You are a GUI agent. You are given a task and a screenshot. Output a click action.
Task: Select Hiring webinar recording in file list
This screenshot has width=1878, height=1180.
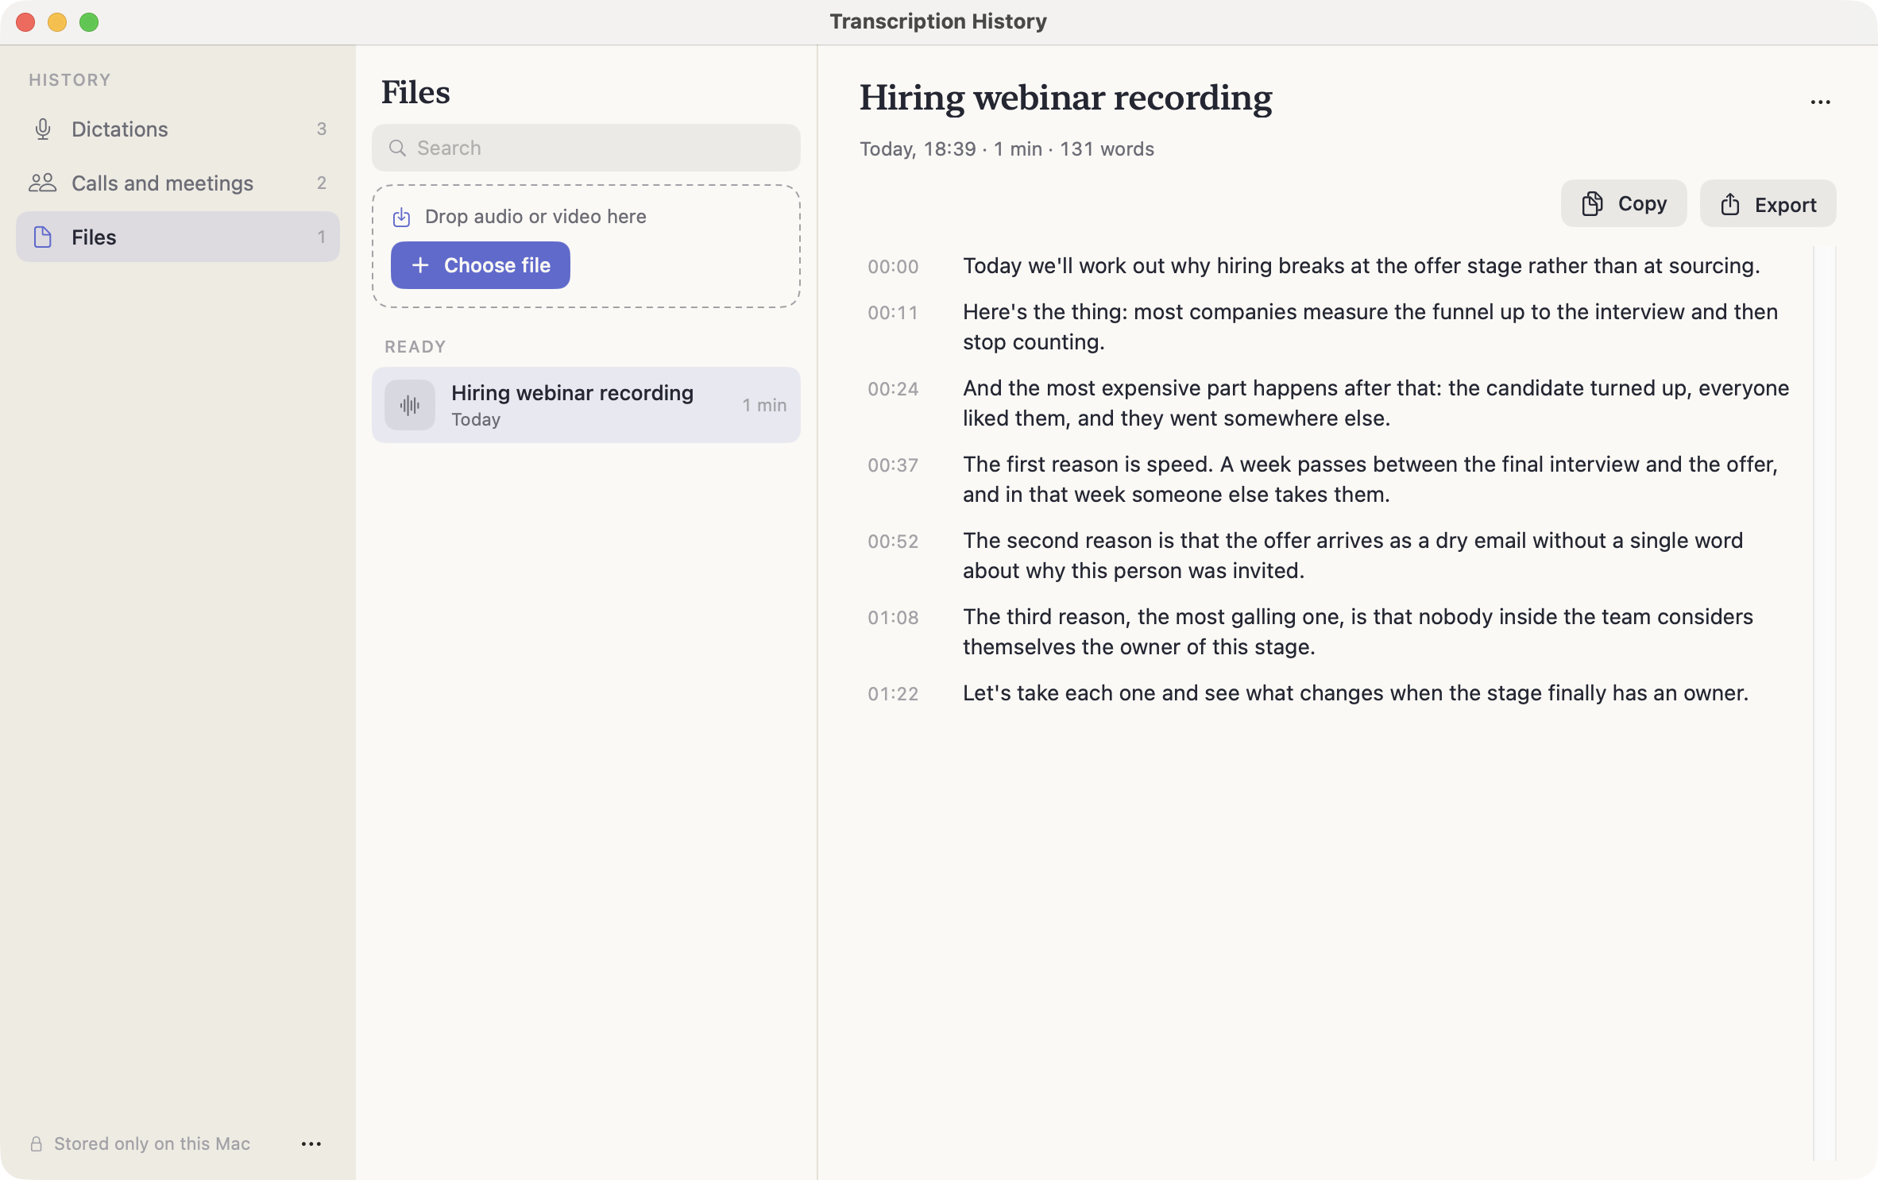tap(586, 405)
